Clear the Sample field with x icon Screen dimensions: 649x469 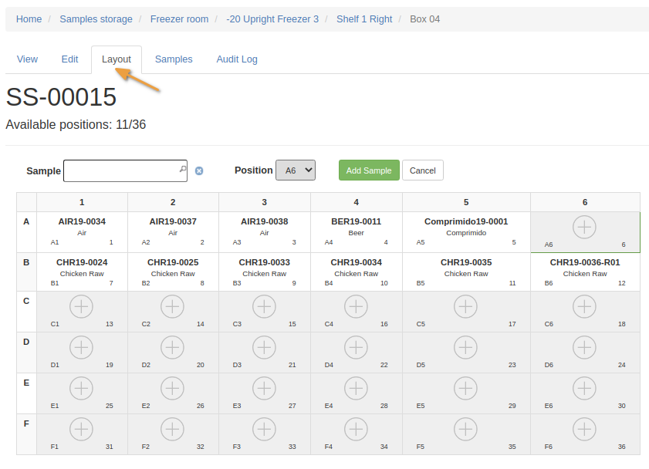[x=198, y=170]
